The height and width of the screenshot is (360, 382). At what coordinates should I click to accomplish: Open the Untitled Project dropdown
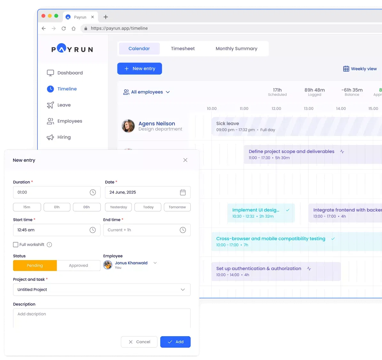pos(102,290)
